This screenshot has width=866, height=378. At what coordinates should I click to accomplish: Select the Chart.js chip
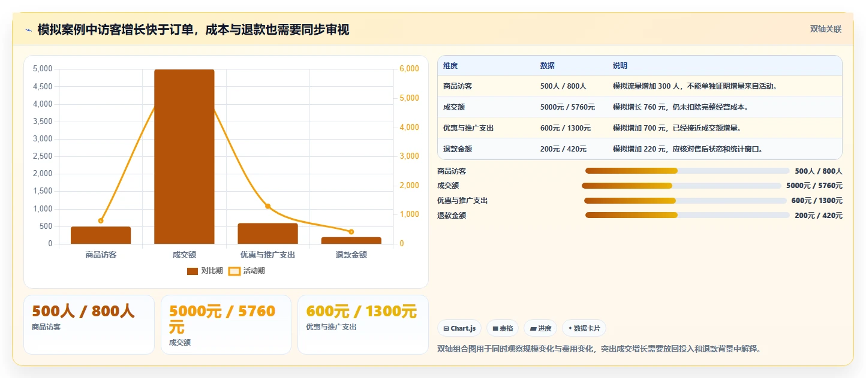click(x=460, y=328)
